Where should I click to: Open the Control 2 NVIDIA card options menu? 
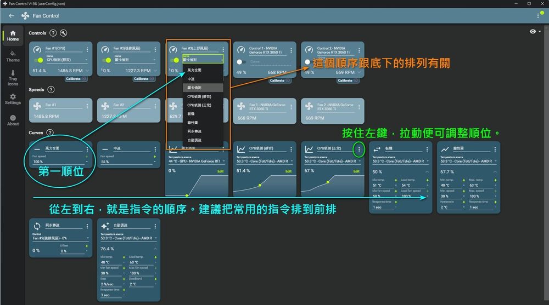359,50
